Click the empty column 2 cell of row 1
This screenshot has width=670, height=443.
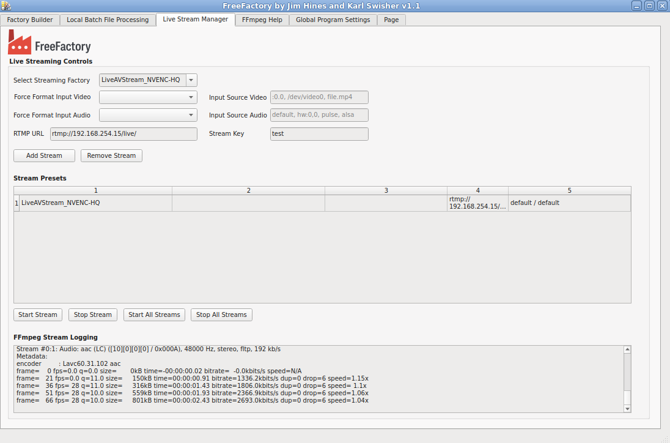point(248,203)
